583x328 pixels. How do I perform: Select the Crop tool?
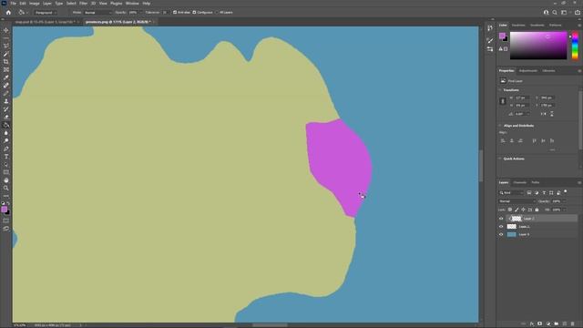tap(6, 62)
